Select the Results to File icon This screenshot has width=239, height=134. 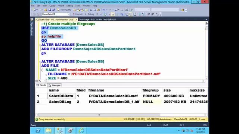click(135, 14)
